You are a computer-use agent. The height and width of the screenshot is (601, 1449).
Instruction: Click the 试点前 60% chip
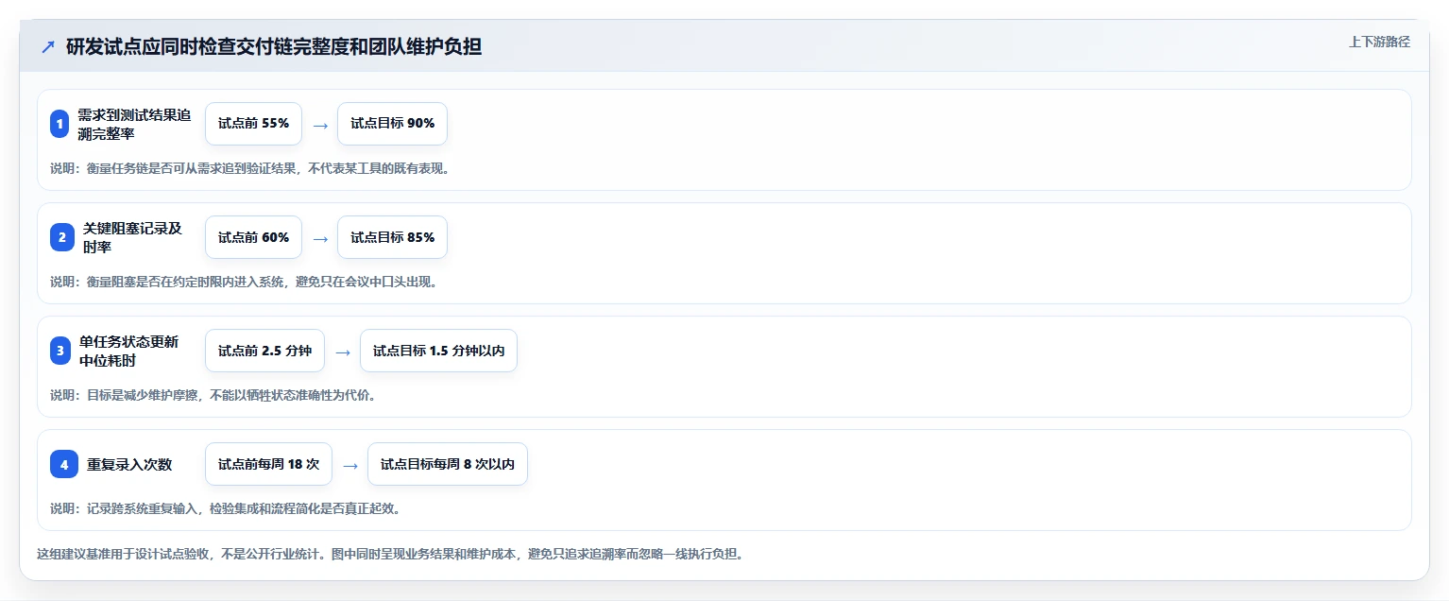(253, 237)
